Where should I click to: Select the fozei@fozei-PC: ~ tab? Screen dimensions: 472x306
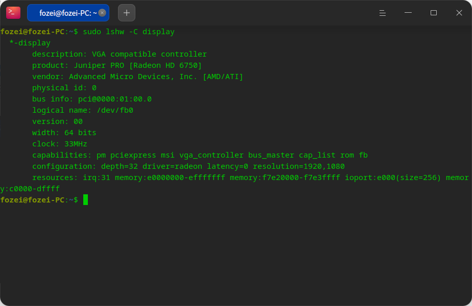(68, 13)
